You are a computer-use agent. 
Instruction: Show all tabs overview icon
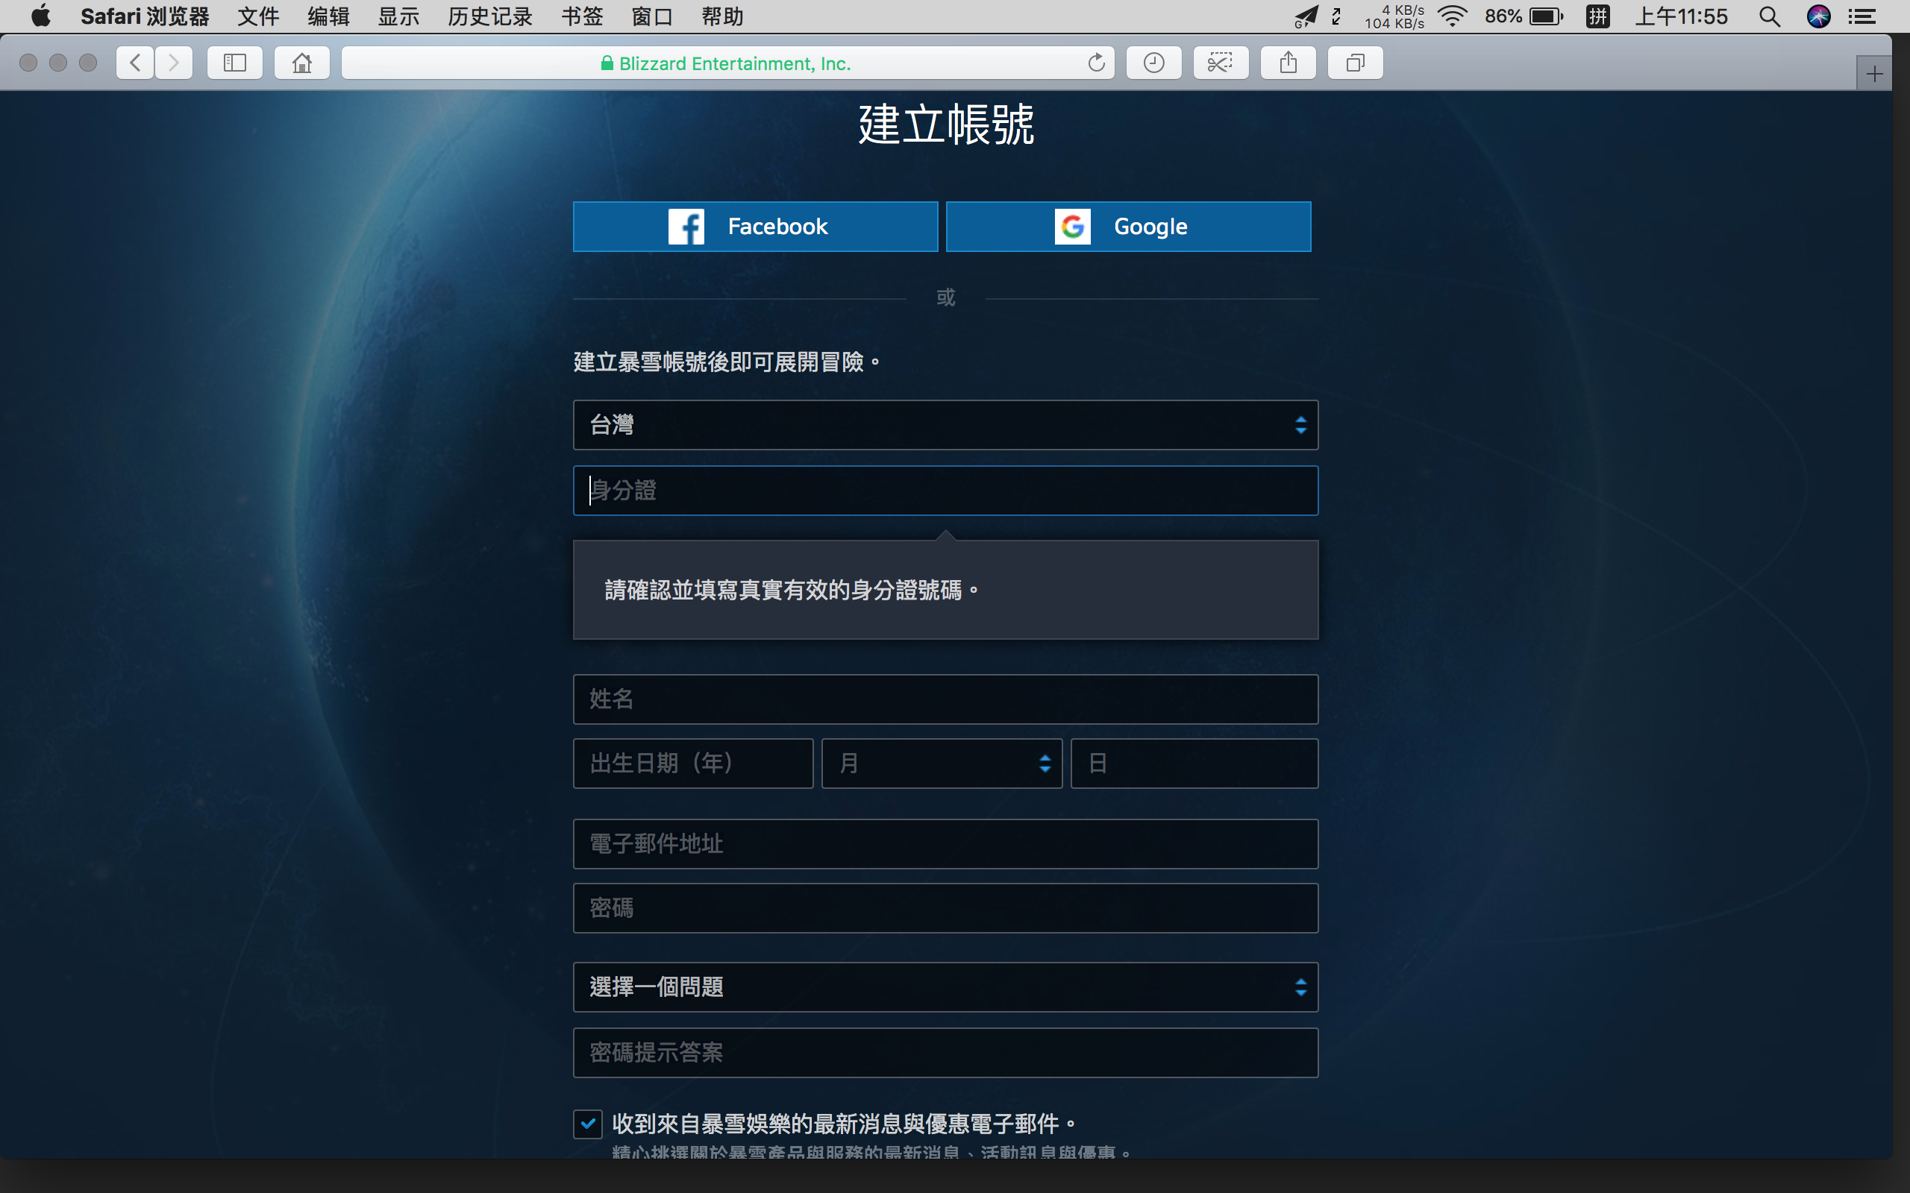pyautogui.click(x=1355, y=63)
